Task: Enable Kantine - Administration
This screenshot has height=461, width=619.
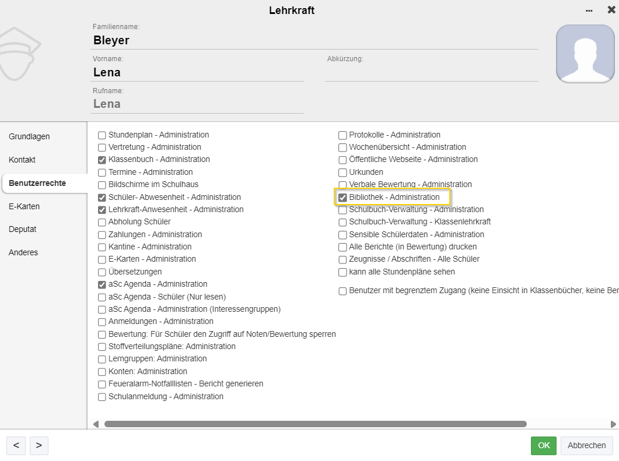Action: (x=102, y=247)
